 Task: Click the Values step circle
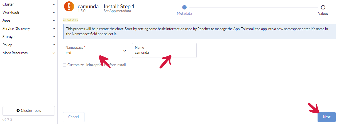(323, 7)
